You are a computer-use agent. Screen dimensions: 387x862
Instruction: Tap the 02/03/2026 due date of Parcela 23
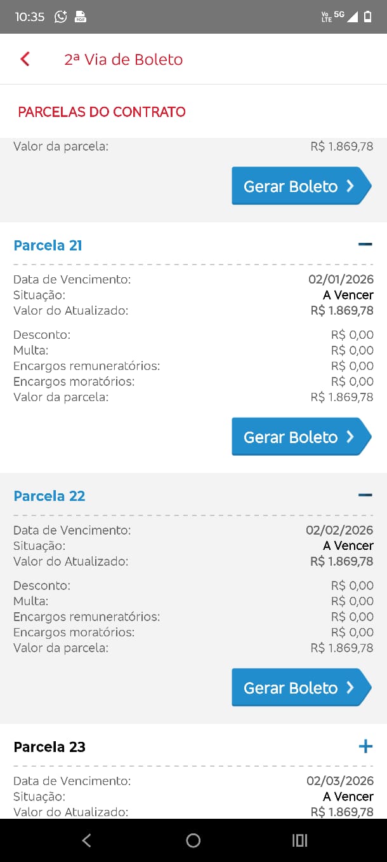click(339, 781)
